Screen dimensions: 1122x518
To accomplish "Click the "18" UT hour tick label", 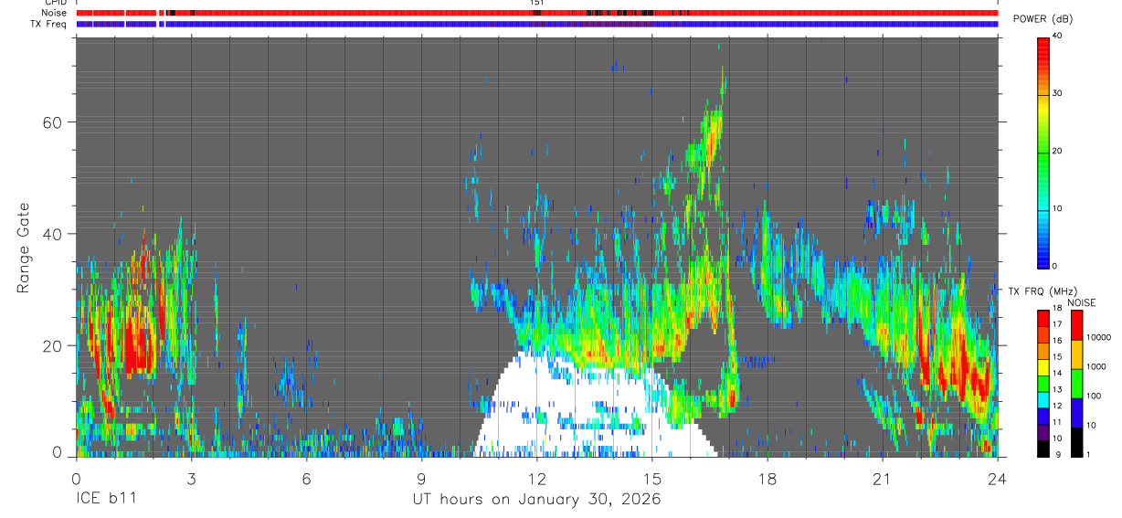I will click(x=767, y=479).
